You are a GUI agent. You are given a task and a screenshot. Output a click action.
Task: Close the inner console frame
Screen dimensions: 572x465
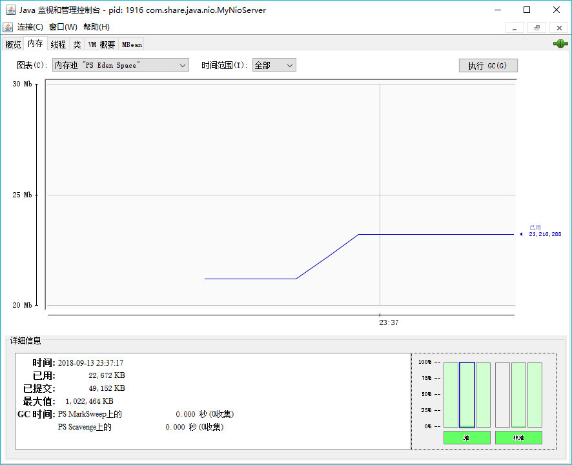point(559,28)
